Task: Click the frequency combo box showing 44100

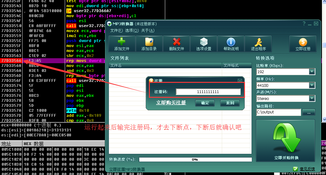Action: coord(286,85)
